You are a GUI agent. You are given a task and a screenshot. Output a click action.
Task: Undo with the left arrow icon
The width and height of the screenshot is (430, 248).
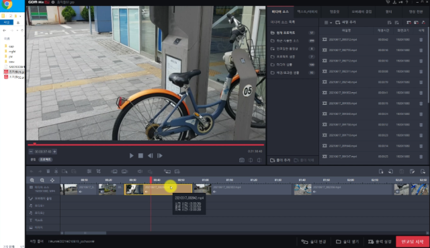tap(32, 171)
